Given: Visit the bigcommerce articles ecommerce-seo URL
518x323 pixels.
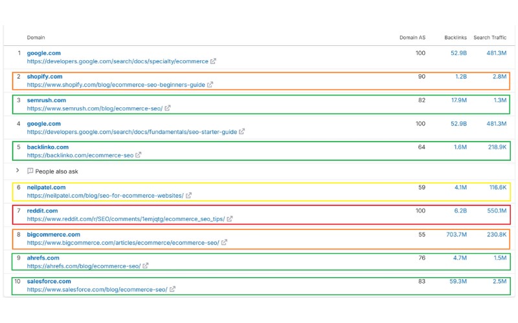Looking at the screenshot, I should coord(123,243).
